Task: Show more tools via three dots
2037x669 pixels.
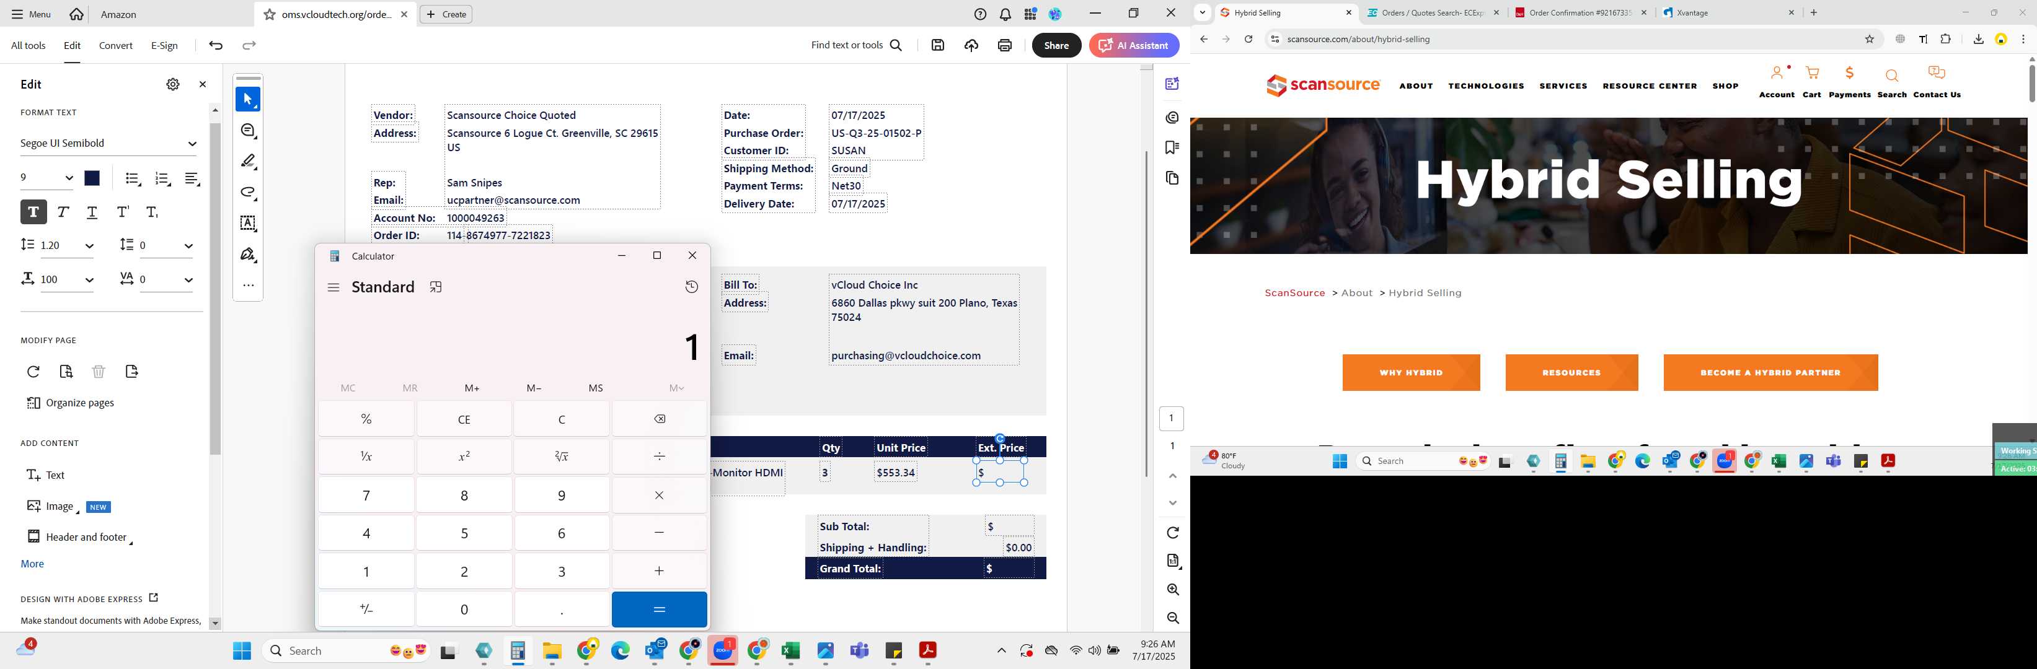Action: point(249,285)
